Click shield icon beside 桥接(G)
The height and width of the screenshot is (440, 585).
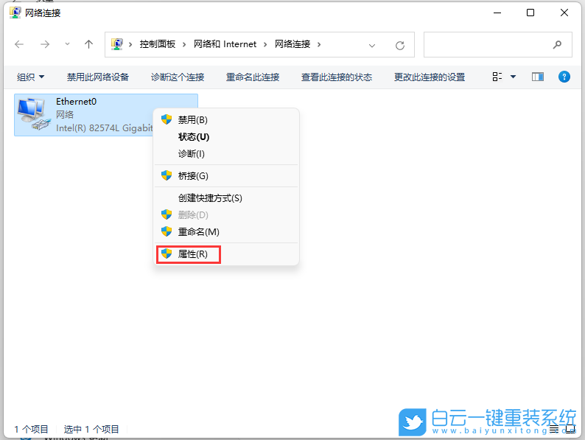click(x=167, y=175)
